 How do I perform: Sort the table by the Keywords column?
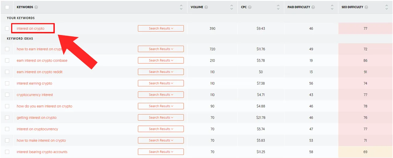181,7
